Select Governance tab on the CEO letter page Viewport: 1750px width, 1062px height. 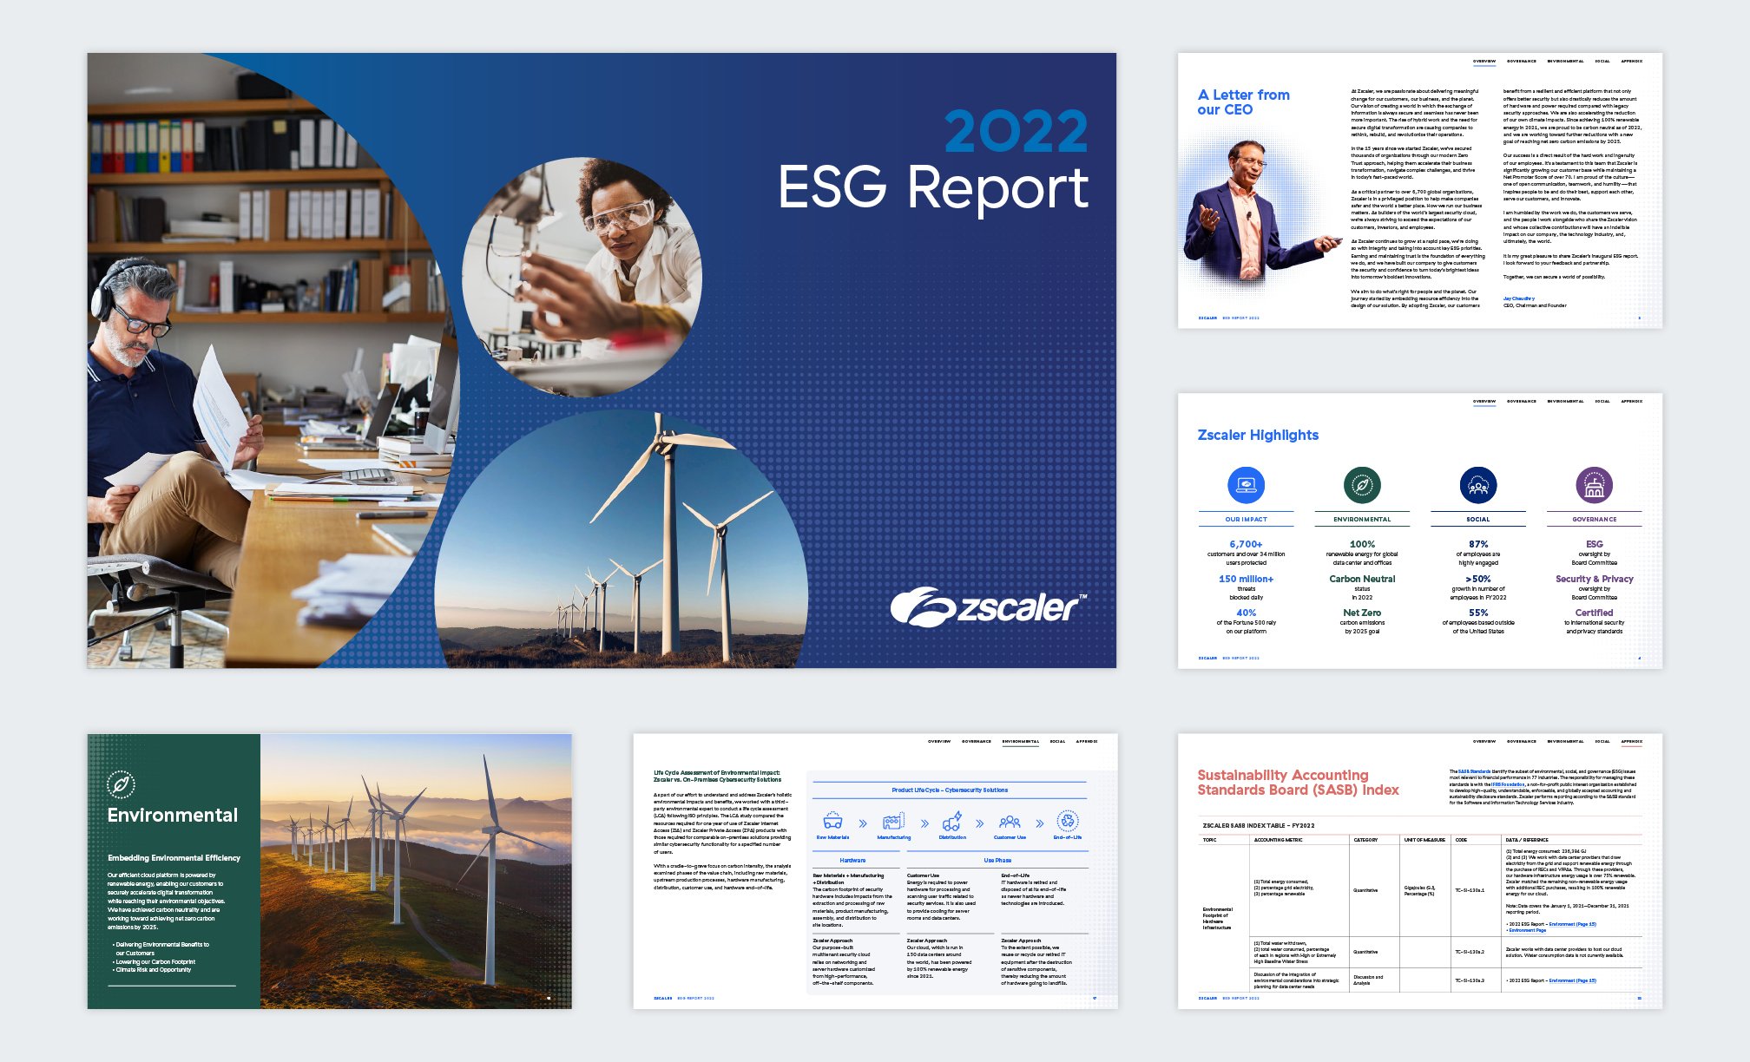[x=1521, y=62]
